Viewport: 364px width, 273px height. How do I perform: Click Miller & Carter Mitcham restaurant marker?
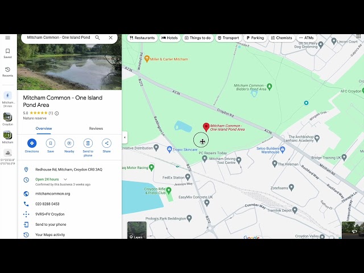(x=147, y=59)
